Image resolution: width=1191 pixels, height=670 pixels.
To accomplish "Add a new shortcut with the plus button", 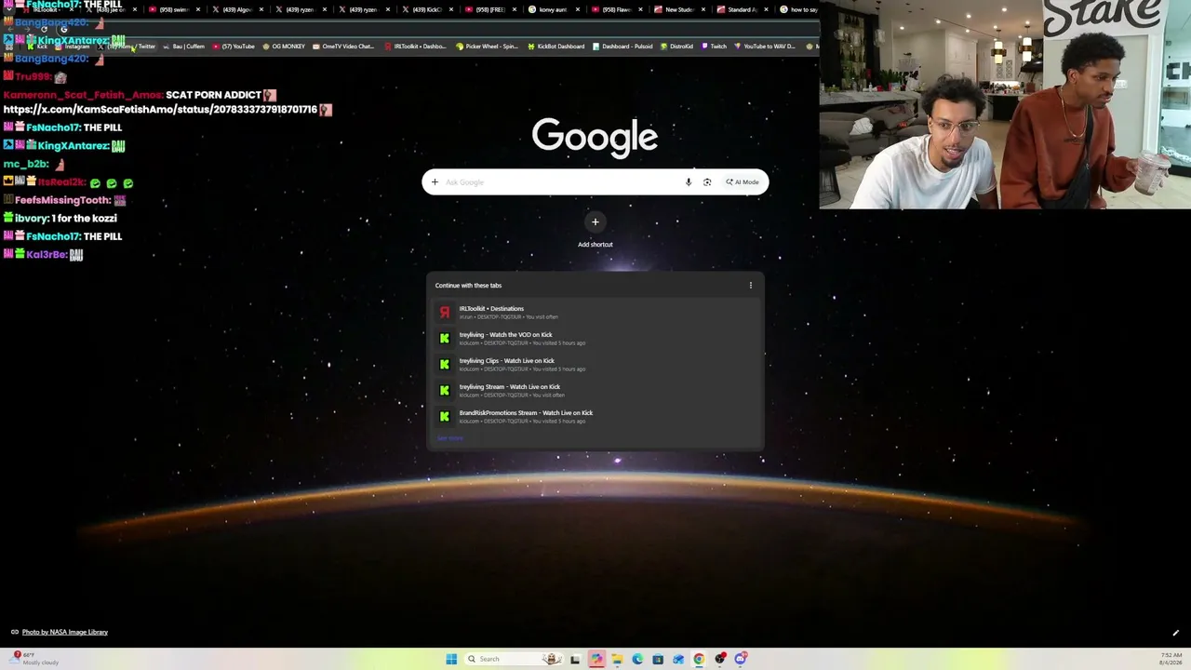I will point(595,221).
